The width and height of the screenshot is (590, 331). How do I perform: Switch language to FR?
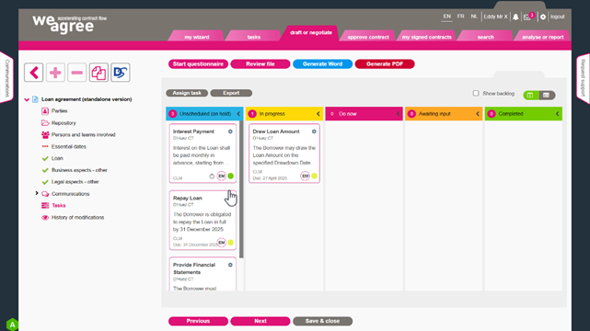pyautogui.click(x=460, y=17)
